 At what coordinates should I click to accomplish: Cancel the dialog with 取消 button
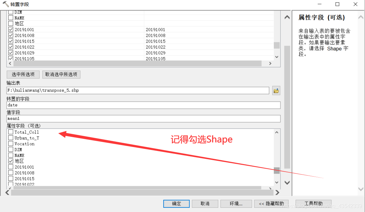pyautogui.click(x=205, y=204)
